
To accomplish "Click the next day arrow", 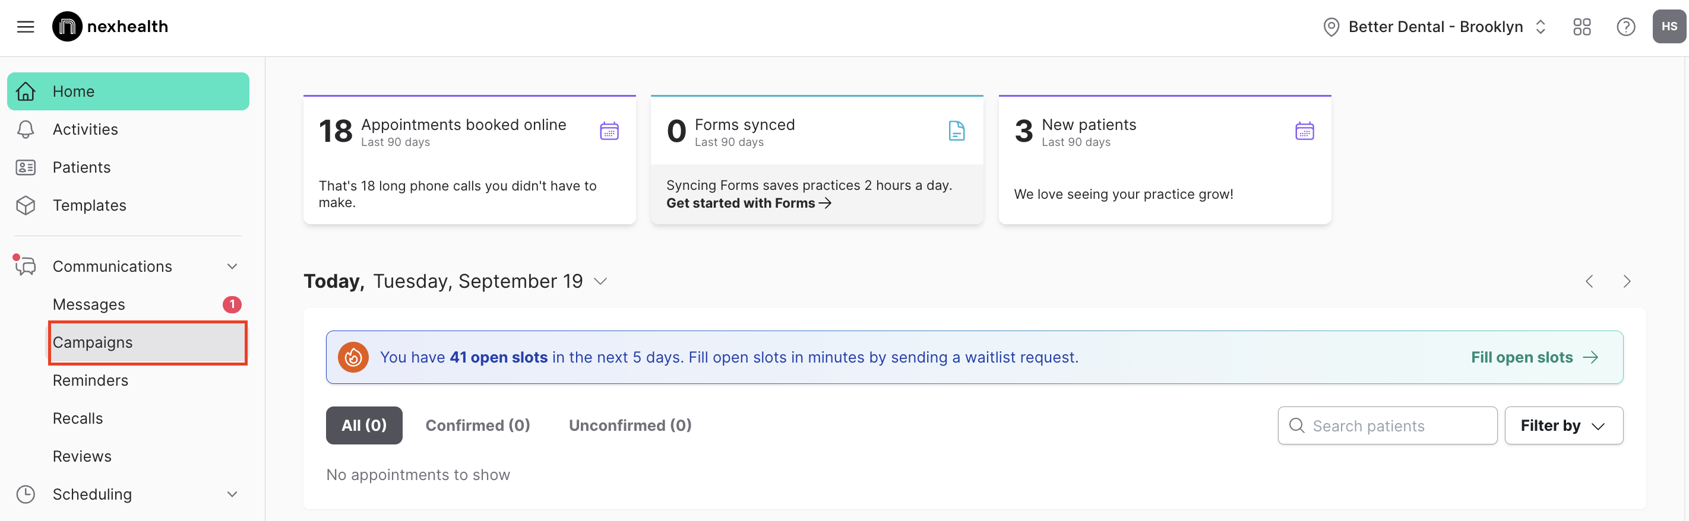I will point(1627,282).
